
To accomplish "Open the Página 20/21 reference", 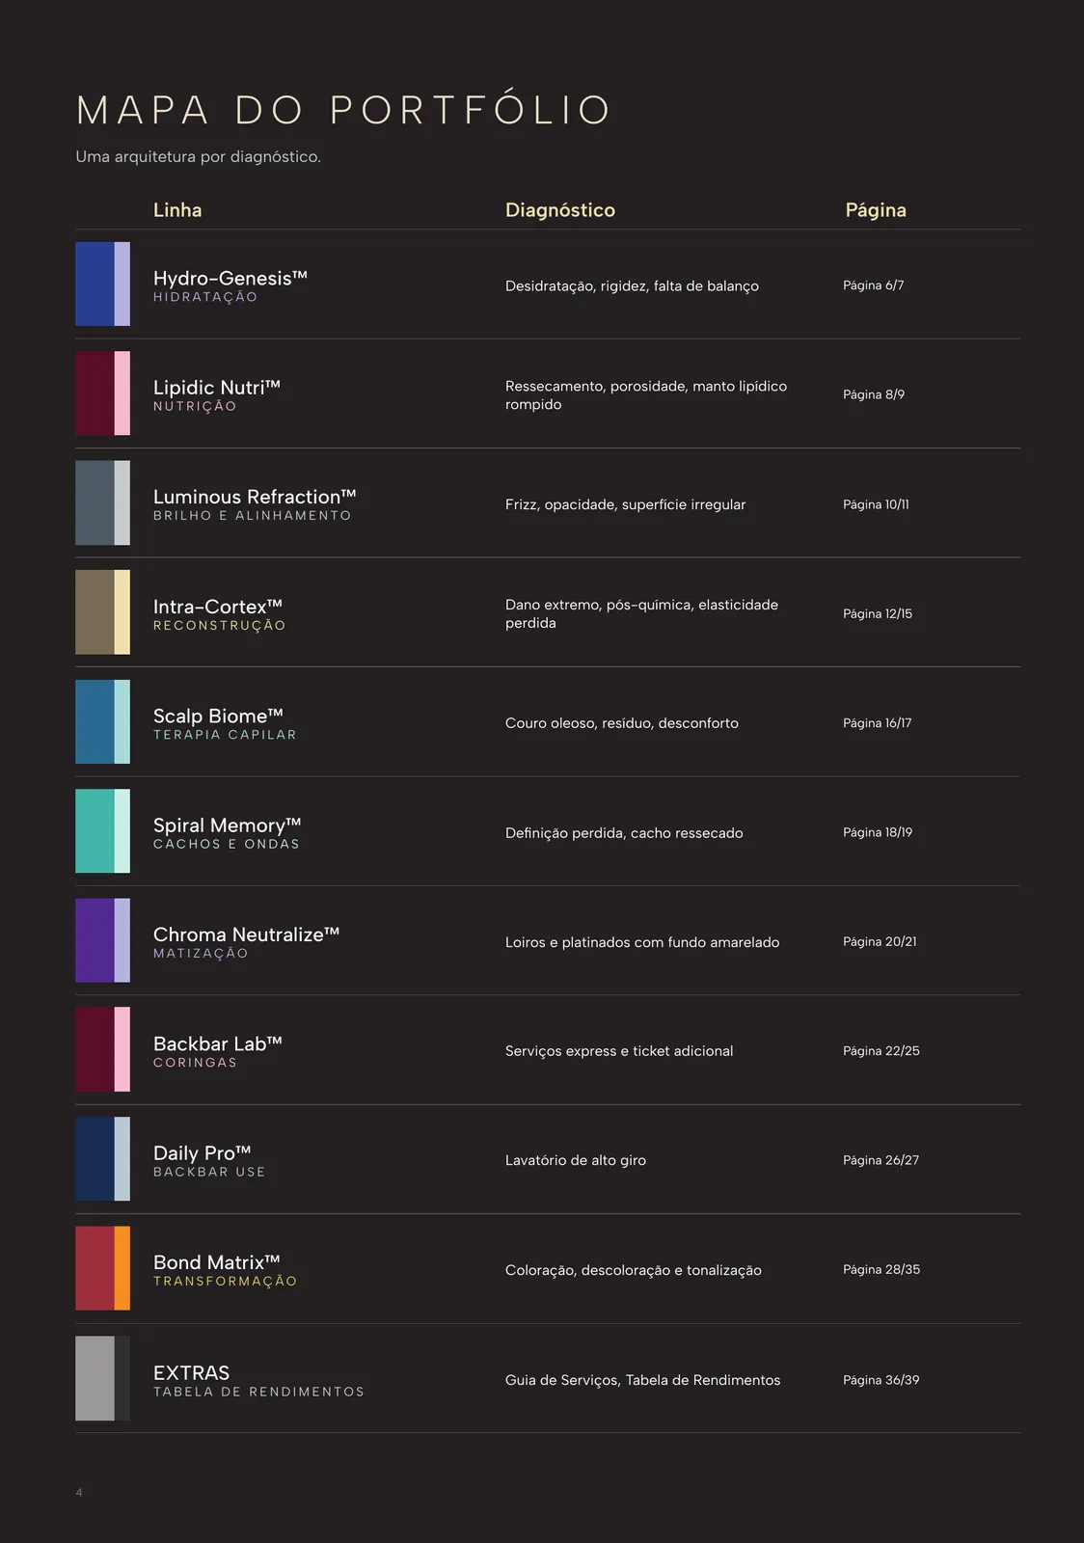I will click(880, 941).
